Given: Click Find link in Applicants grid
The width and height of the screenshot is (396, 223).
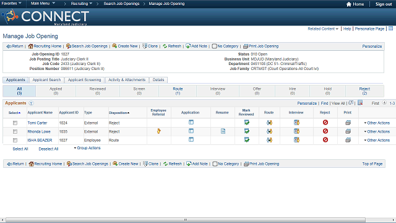Looking at the screenshot, I should pos(324,103).
